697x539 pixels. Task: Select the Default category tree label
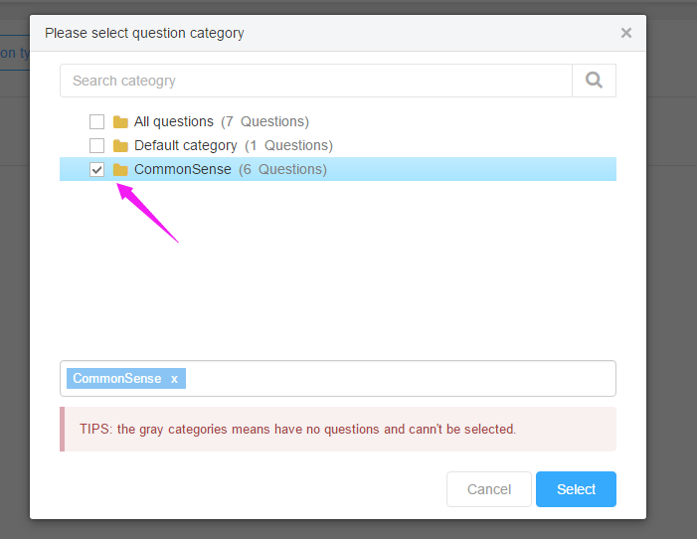pos(186,146)
